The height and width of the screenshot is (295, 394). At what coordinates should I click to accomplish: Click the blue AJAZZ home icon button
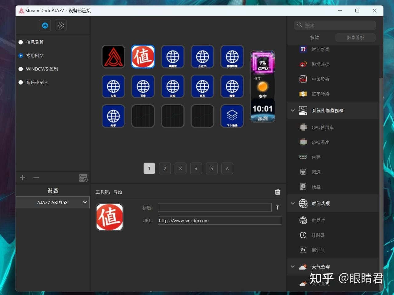pyautogui.click(x=45, y=25)
